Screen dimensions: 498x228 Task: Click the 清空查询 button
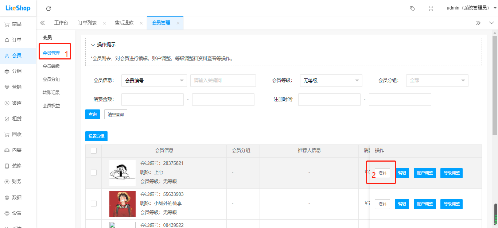116,114
